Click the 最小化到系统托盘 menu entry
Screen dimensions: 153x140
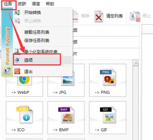pyautogui.click(x=41, y=51)
